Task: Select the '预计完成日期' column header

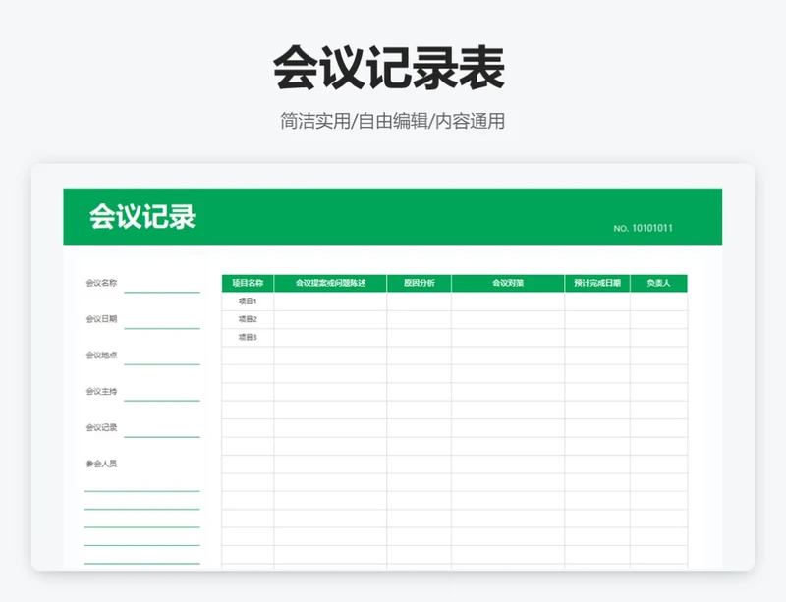Action: (x=597, y=283)
